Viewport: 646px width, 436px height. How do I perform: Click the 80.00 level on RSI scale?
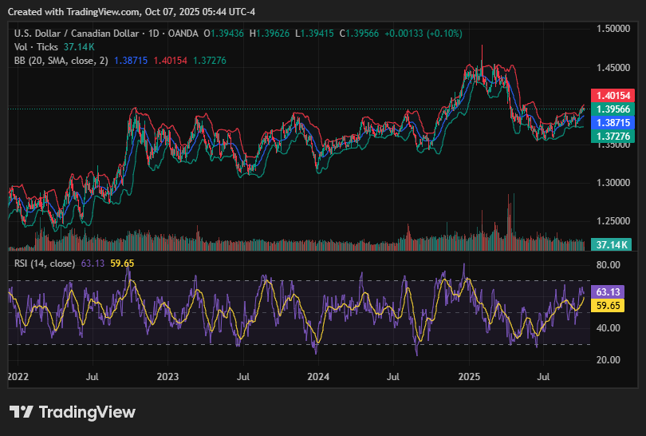coord(609,265)
